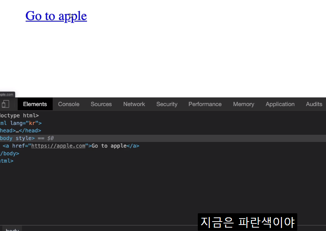Open the Security tab
Image resolution: width=326 pixels, height=231 pixels.
click(167, 104)
